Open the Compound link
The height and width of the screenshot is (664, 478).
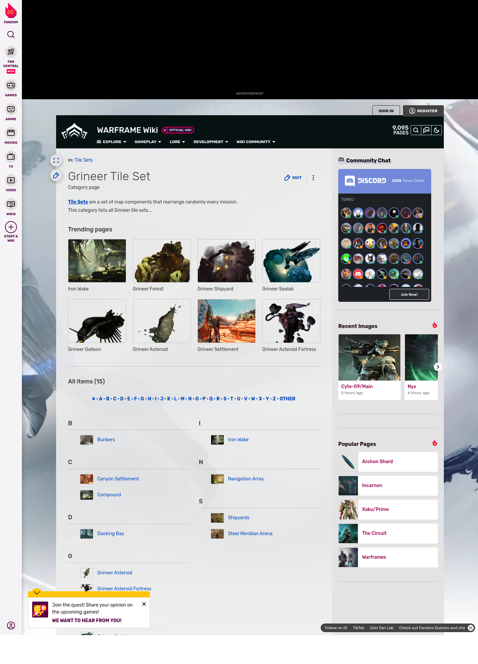pos(109,495)
